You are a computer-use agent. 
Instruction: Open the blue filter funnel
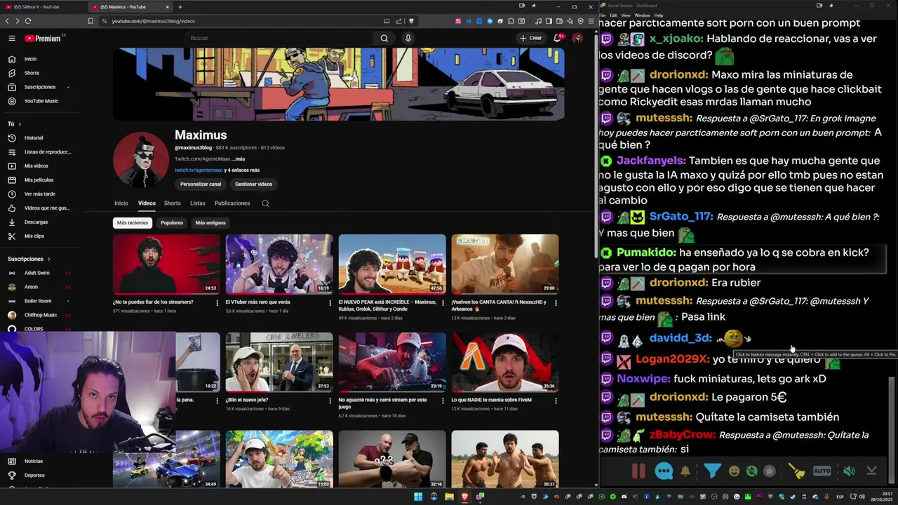click(712, 471)
